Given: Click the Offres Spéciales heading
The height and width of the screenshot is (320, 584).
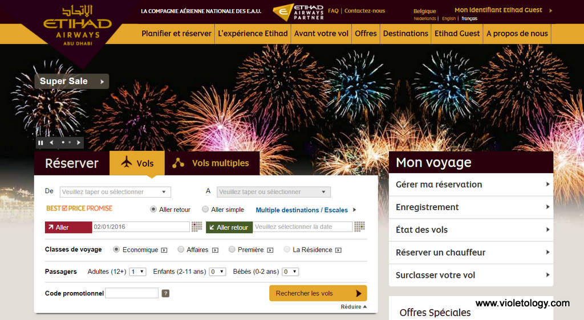Looking at the screenshot, I should (435, 313).
